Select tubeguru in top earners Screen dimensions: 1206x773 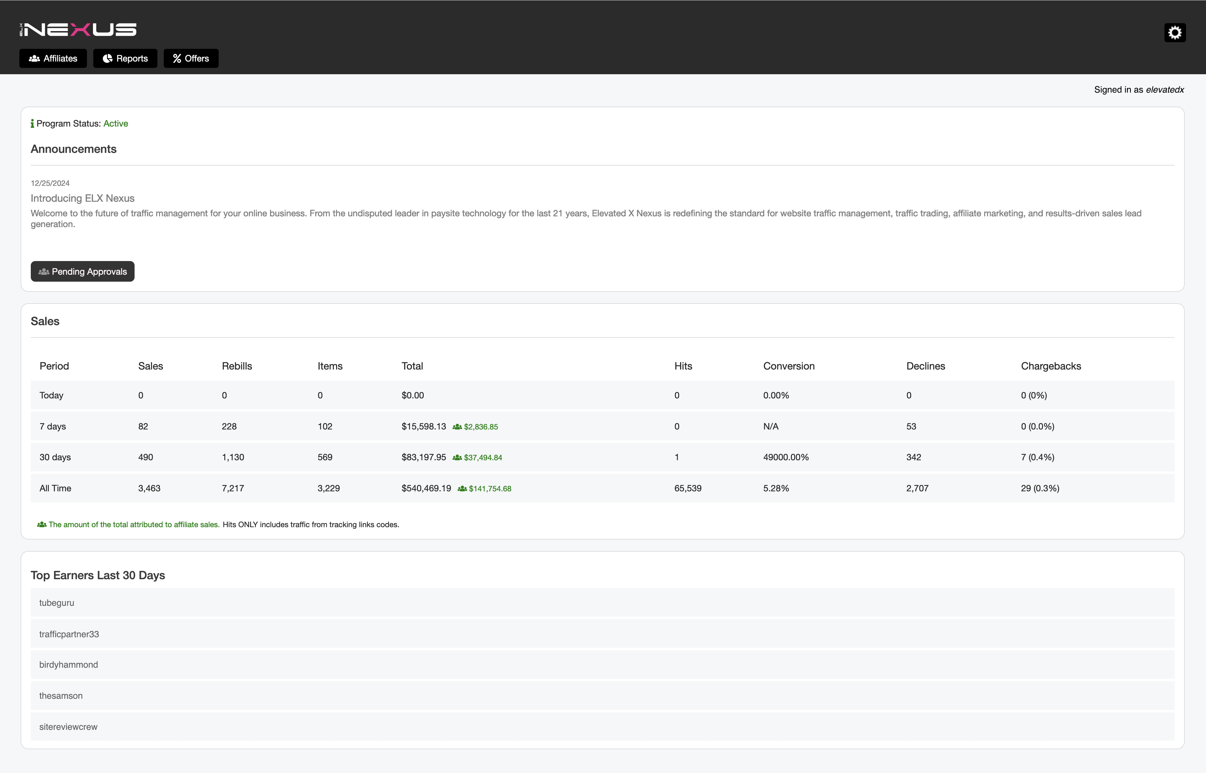(57, 603)
